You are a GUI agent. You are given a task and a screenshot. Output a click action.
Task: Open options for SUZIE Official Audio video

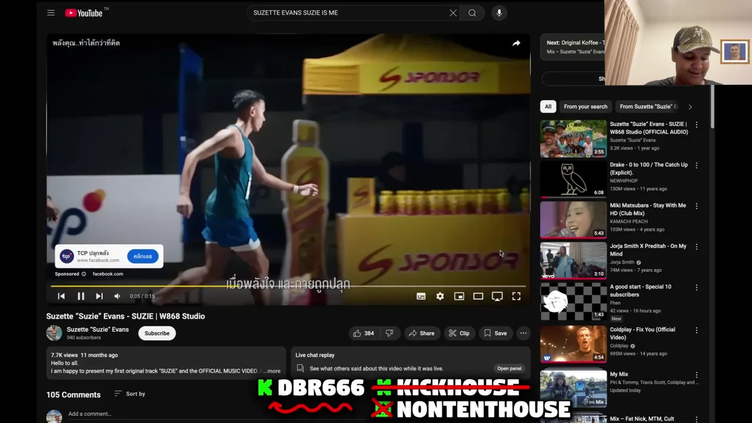tap(697, 125)
